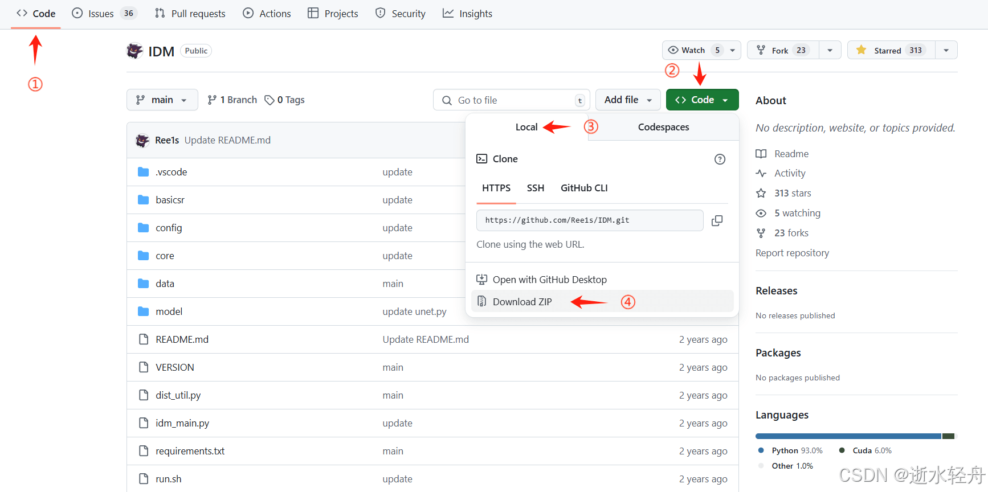
Task: Open the model folder
Action: click(x=169, y=311)
